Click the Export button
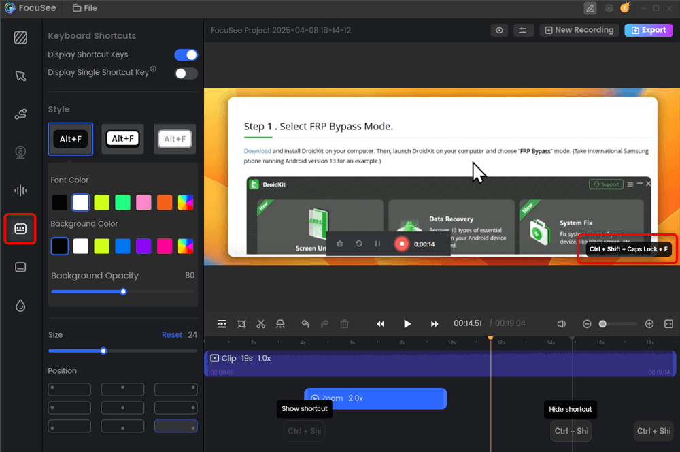The image size is (680, 452). pyautogui.click(x=648, y=30)
